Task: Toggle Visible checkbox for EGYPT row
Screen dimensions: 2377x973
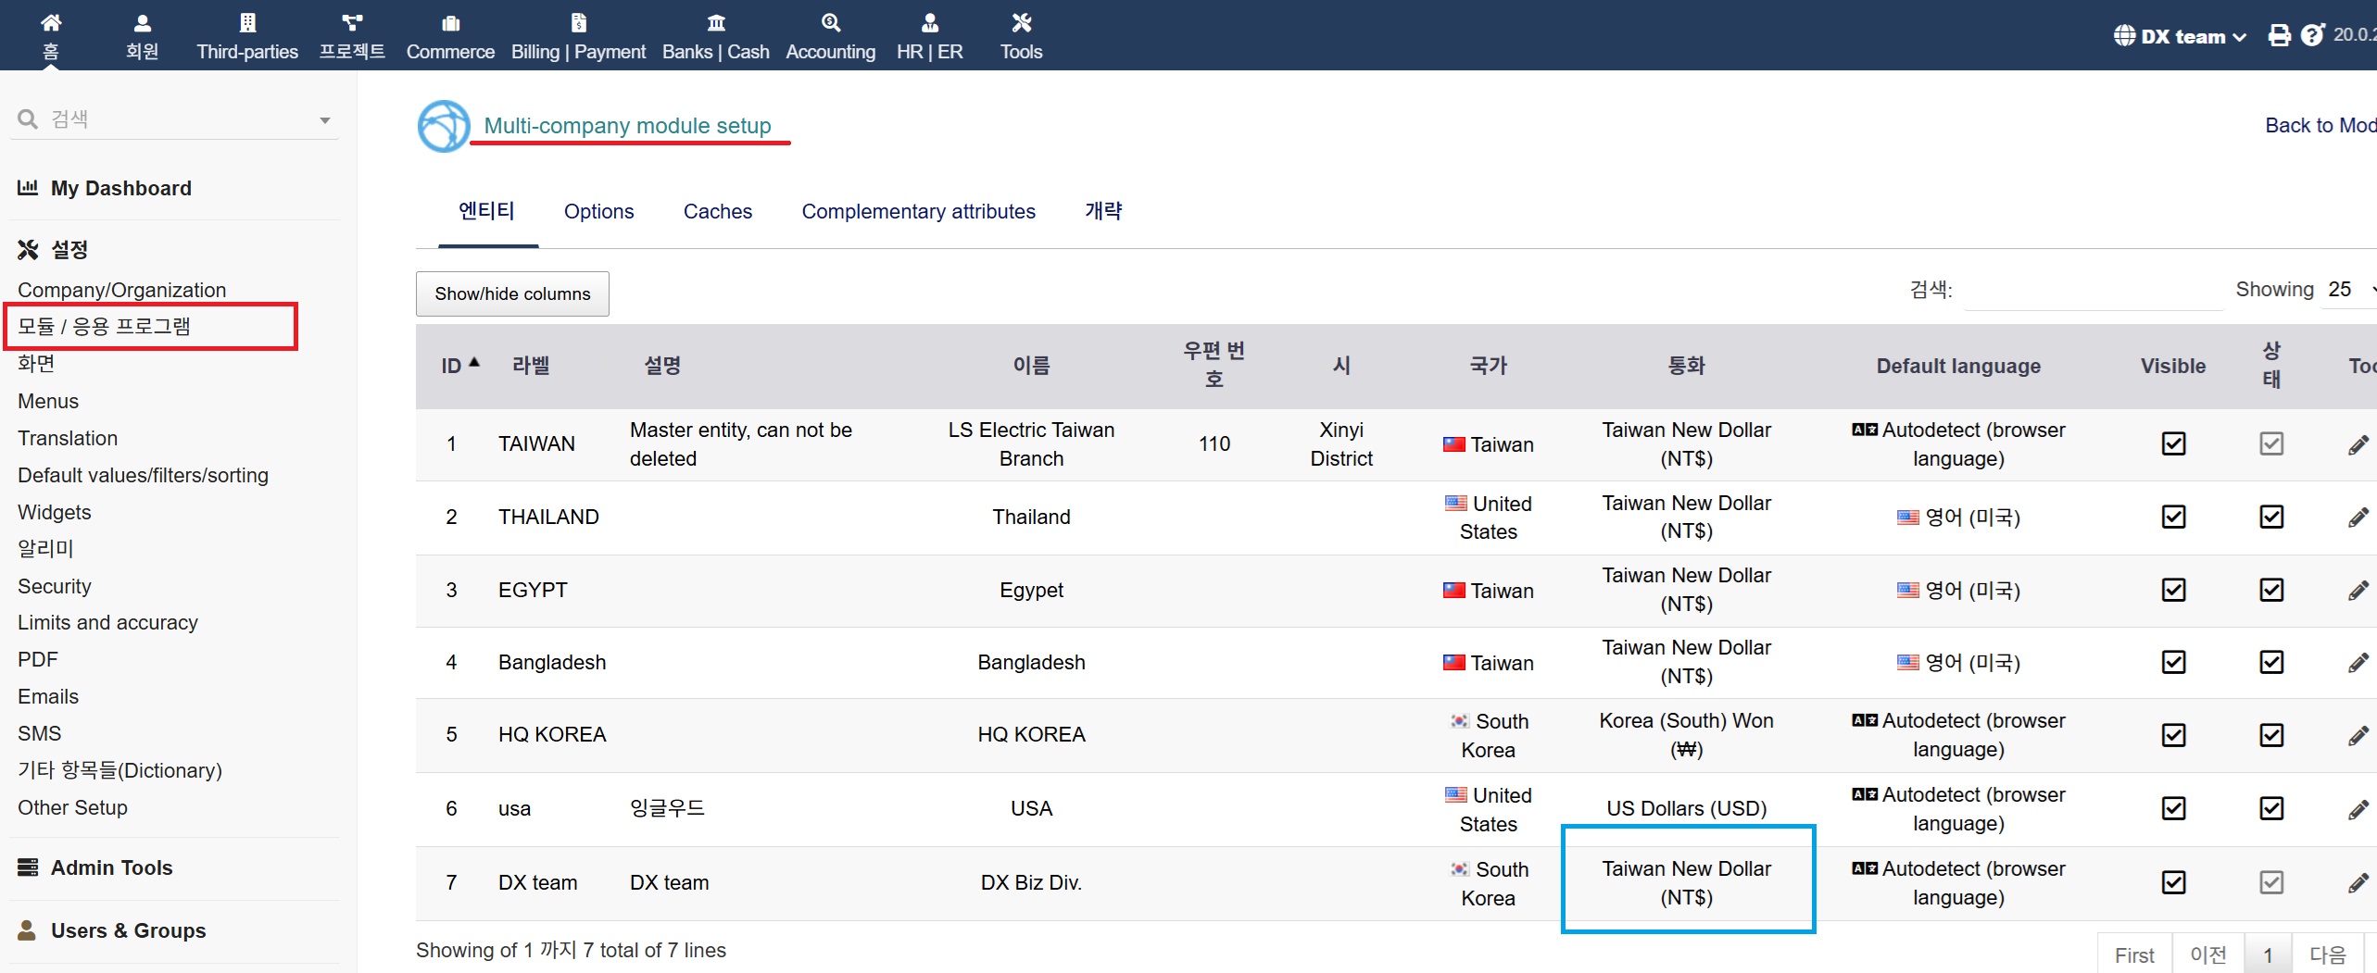Action: tap(2173, 590)
